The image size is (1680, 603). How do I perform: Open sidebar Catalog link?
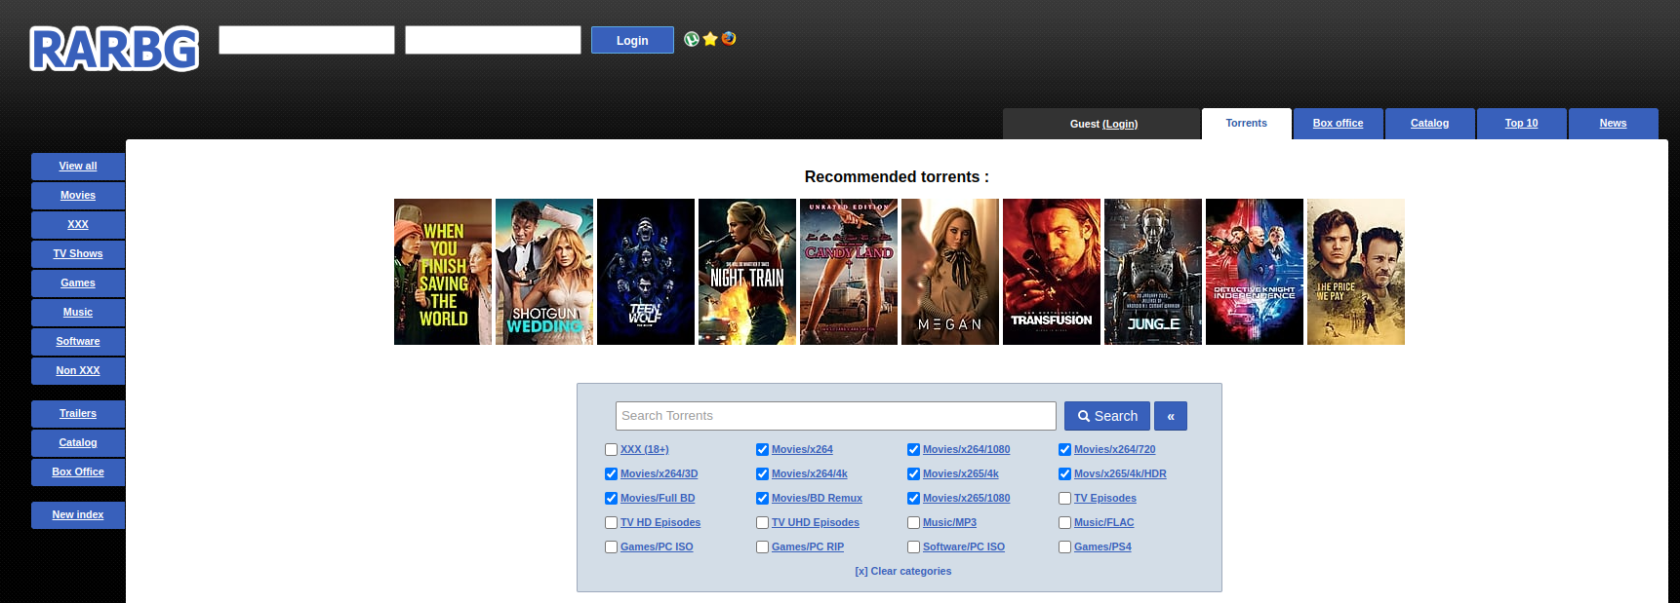(78, 443)
